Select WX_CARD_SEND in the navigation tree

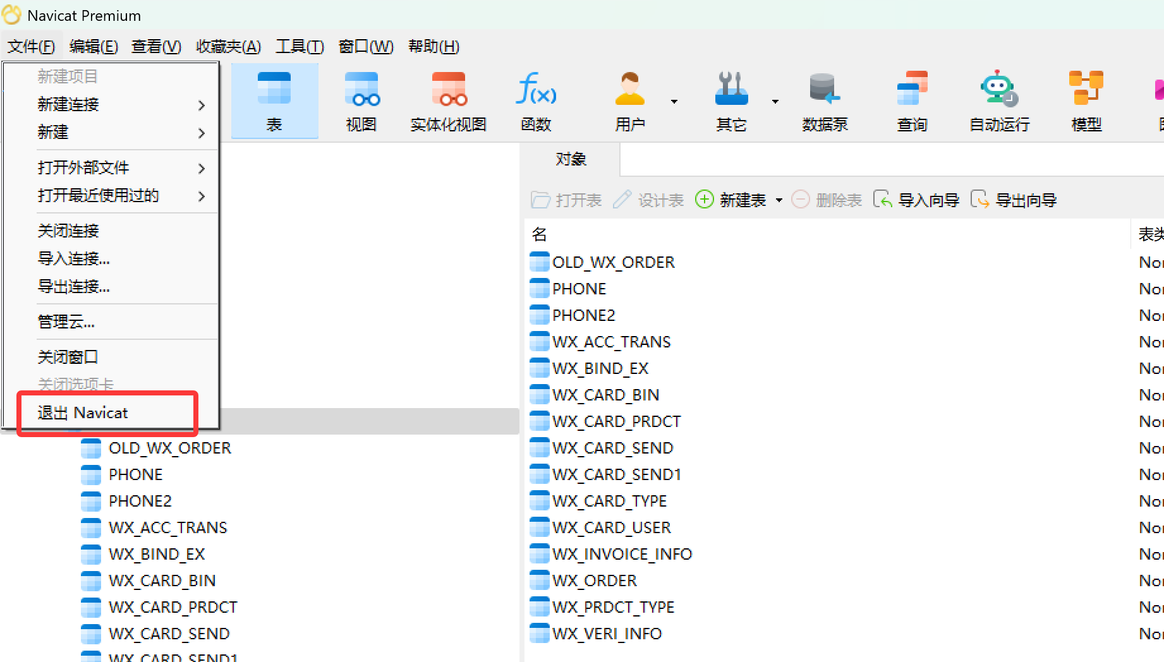pos(155,634)
